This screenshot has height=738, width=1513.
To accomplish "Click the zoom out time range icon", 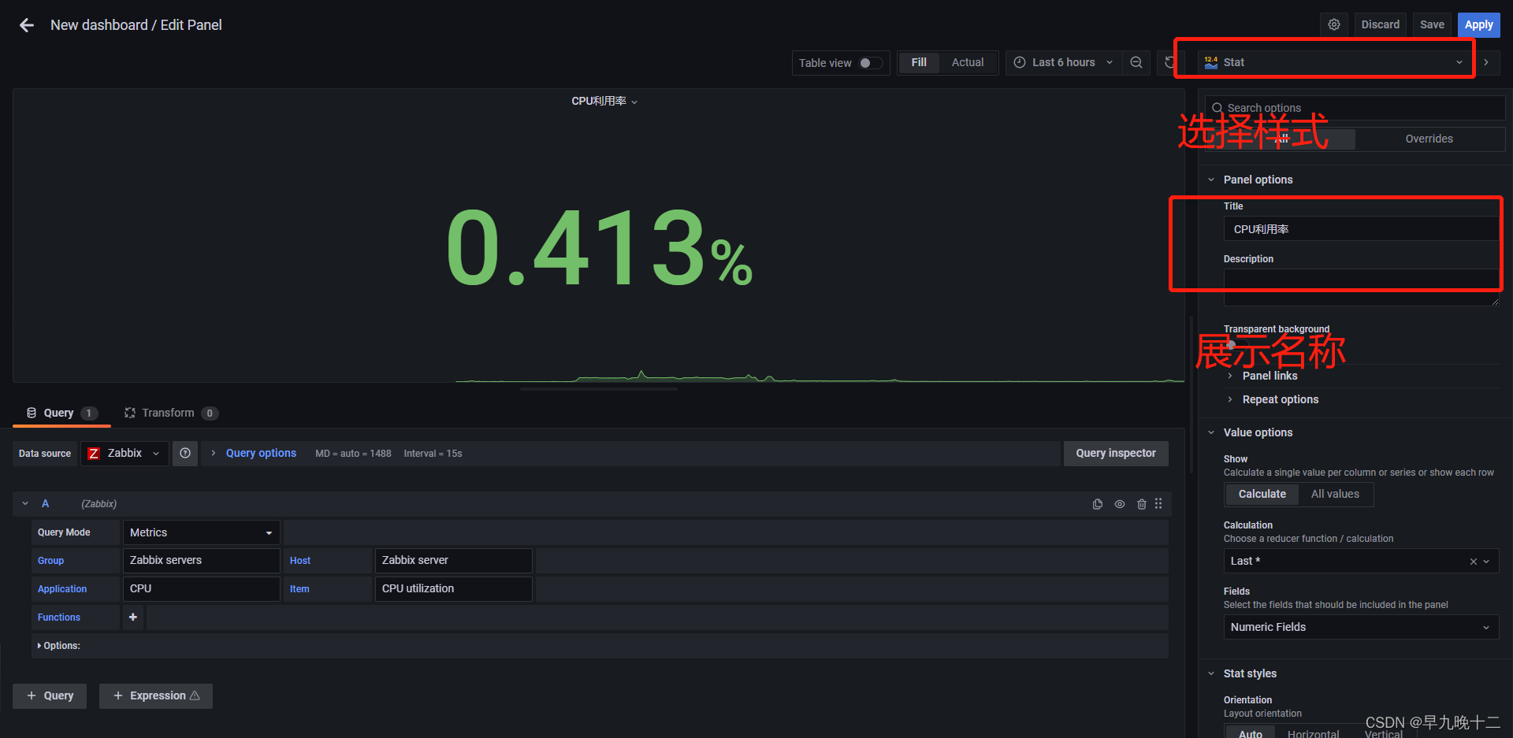I will tap(1136, 62).
